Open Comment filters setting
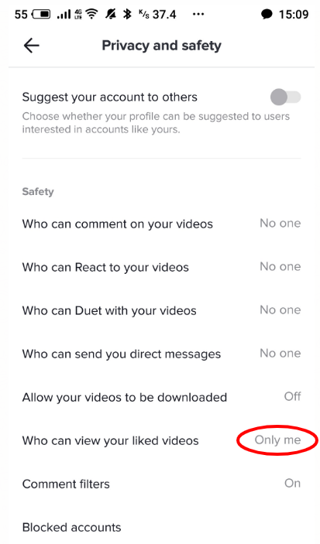Screen dimensions: 320x544 tap(161, 484)
